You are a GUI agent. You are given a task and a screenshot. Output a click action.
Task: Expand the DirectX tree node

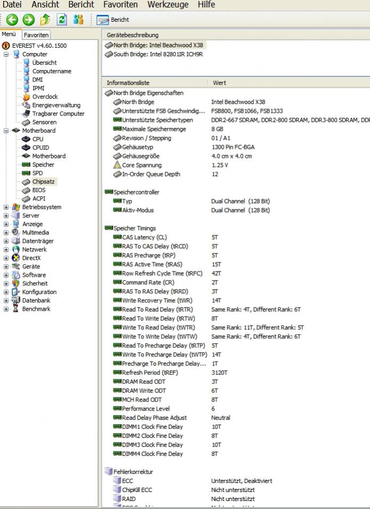(x=6, y=258)
